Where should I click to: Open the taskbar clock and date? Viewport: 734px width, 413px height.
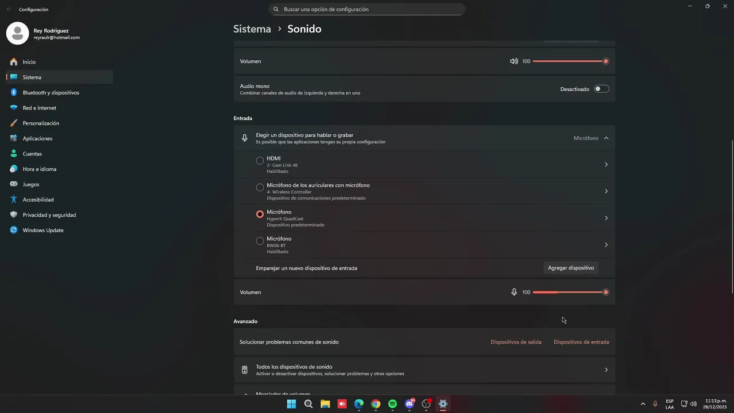click(715, 404)
